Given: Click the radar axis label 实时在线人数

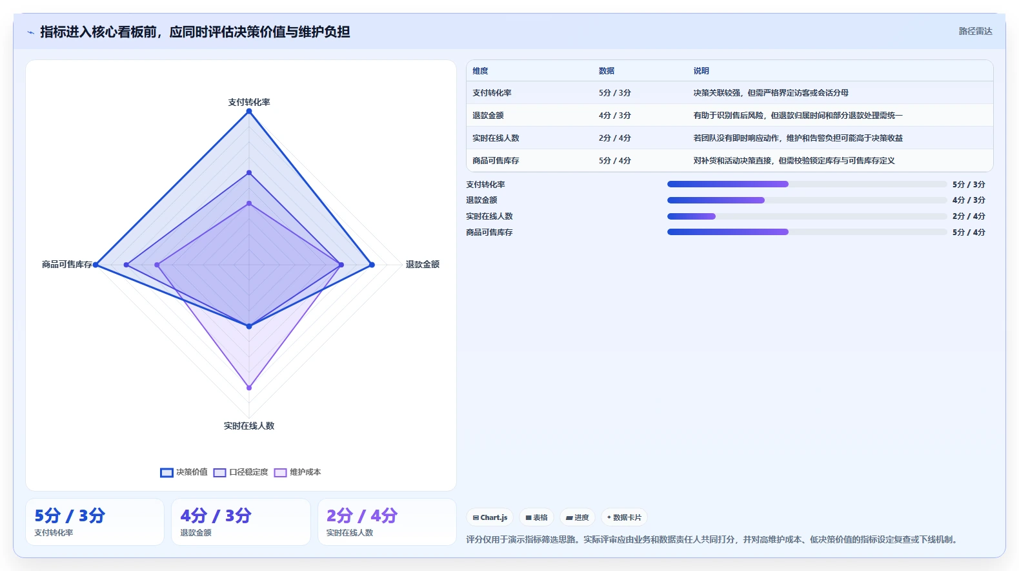Looking at the screenshot, I should [x=249, y=426].
